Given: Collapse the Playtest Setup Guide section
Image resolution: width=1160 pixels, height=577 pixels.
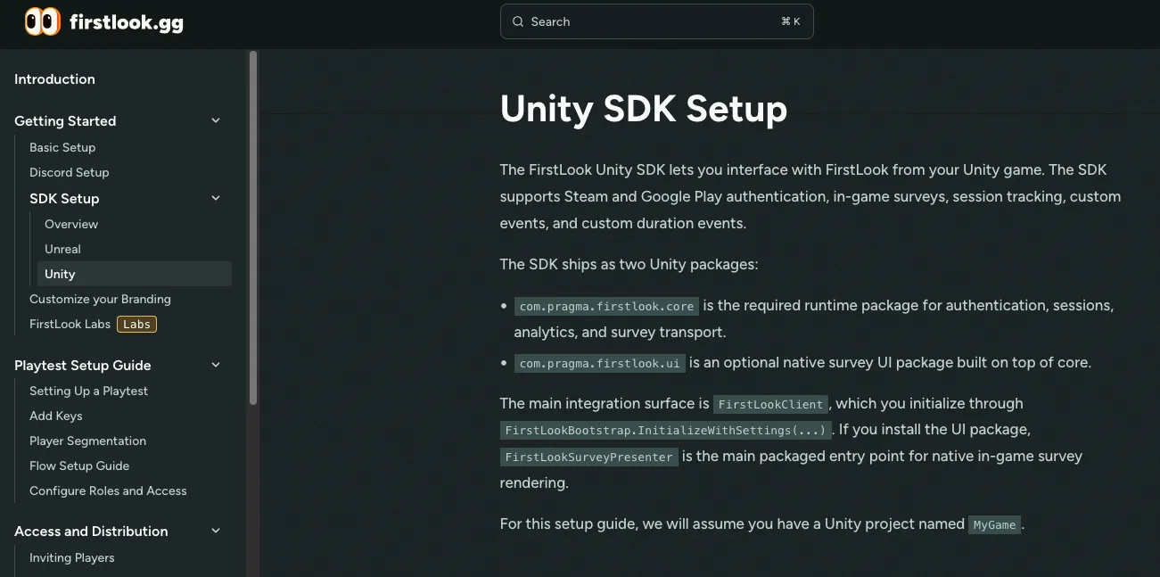Looking at the screenshot, I should click(215, 365).
